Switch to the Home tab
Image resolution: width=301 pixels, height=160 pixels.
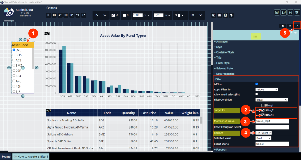pos(6,156)
